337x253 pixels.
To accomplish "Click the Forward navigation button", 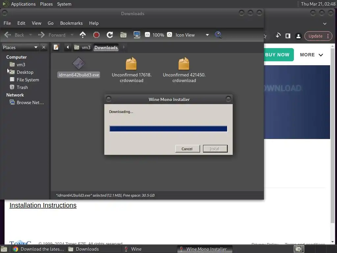I will click(52, 35).
